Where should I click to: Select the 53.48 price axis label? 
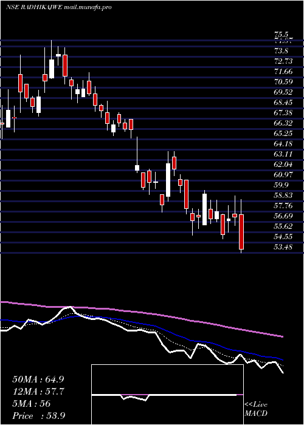[283, 246]
